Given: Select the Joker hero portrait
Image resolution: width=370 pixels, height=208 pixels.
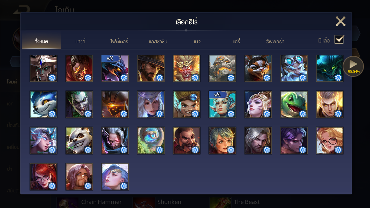Looking at the screenshot, I should point(79,104).
